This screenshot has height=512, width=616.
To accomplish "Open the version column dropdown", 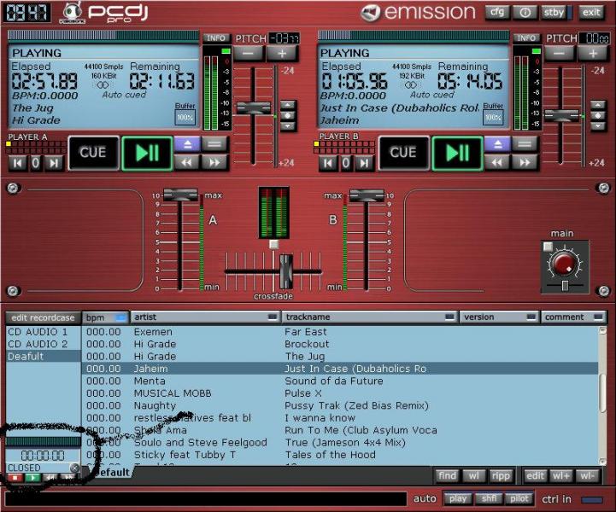I will coord(531,317).
